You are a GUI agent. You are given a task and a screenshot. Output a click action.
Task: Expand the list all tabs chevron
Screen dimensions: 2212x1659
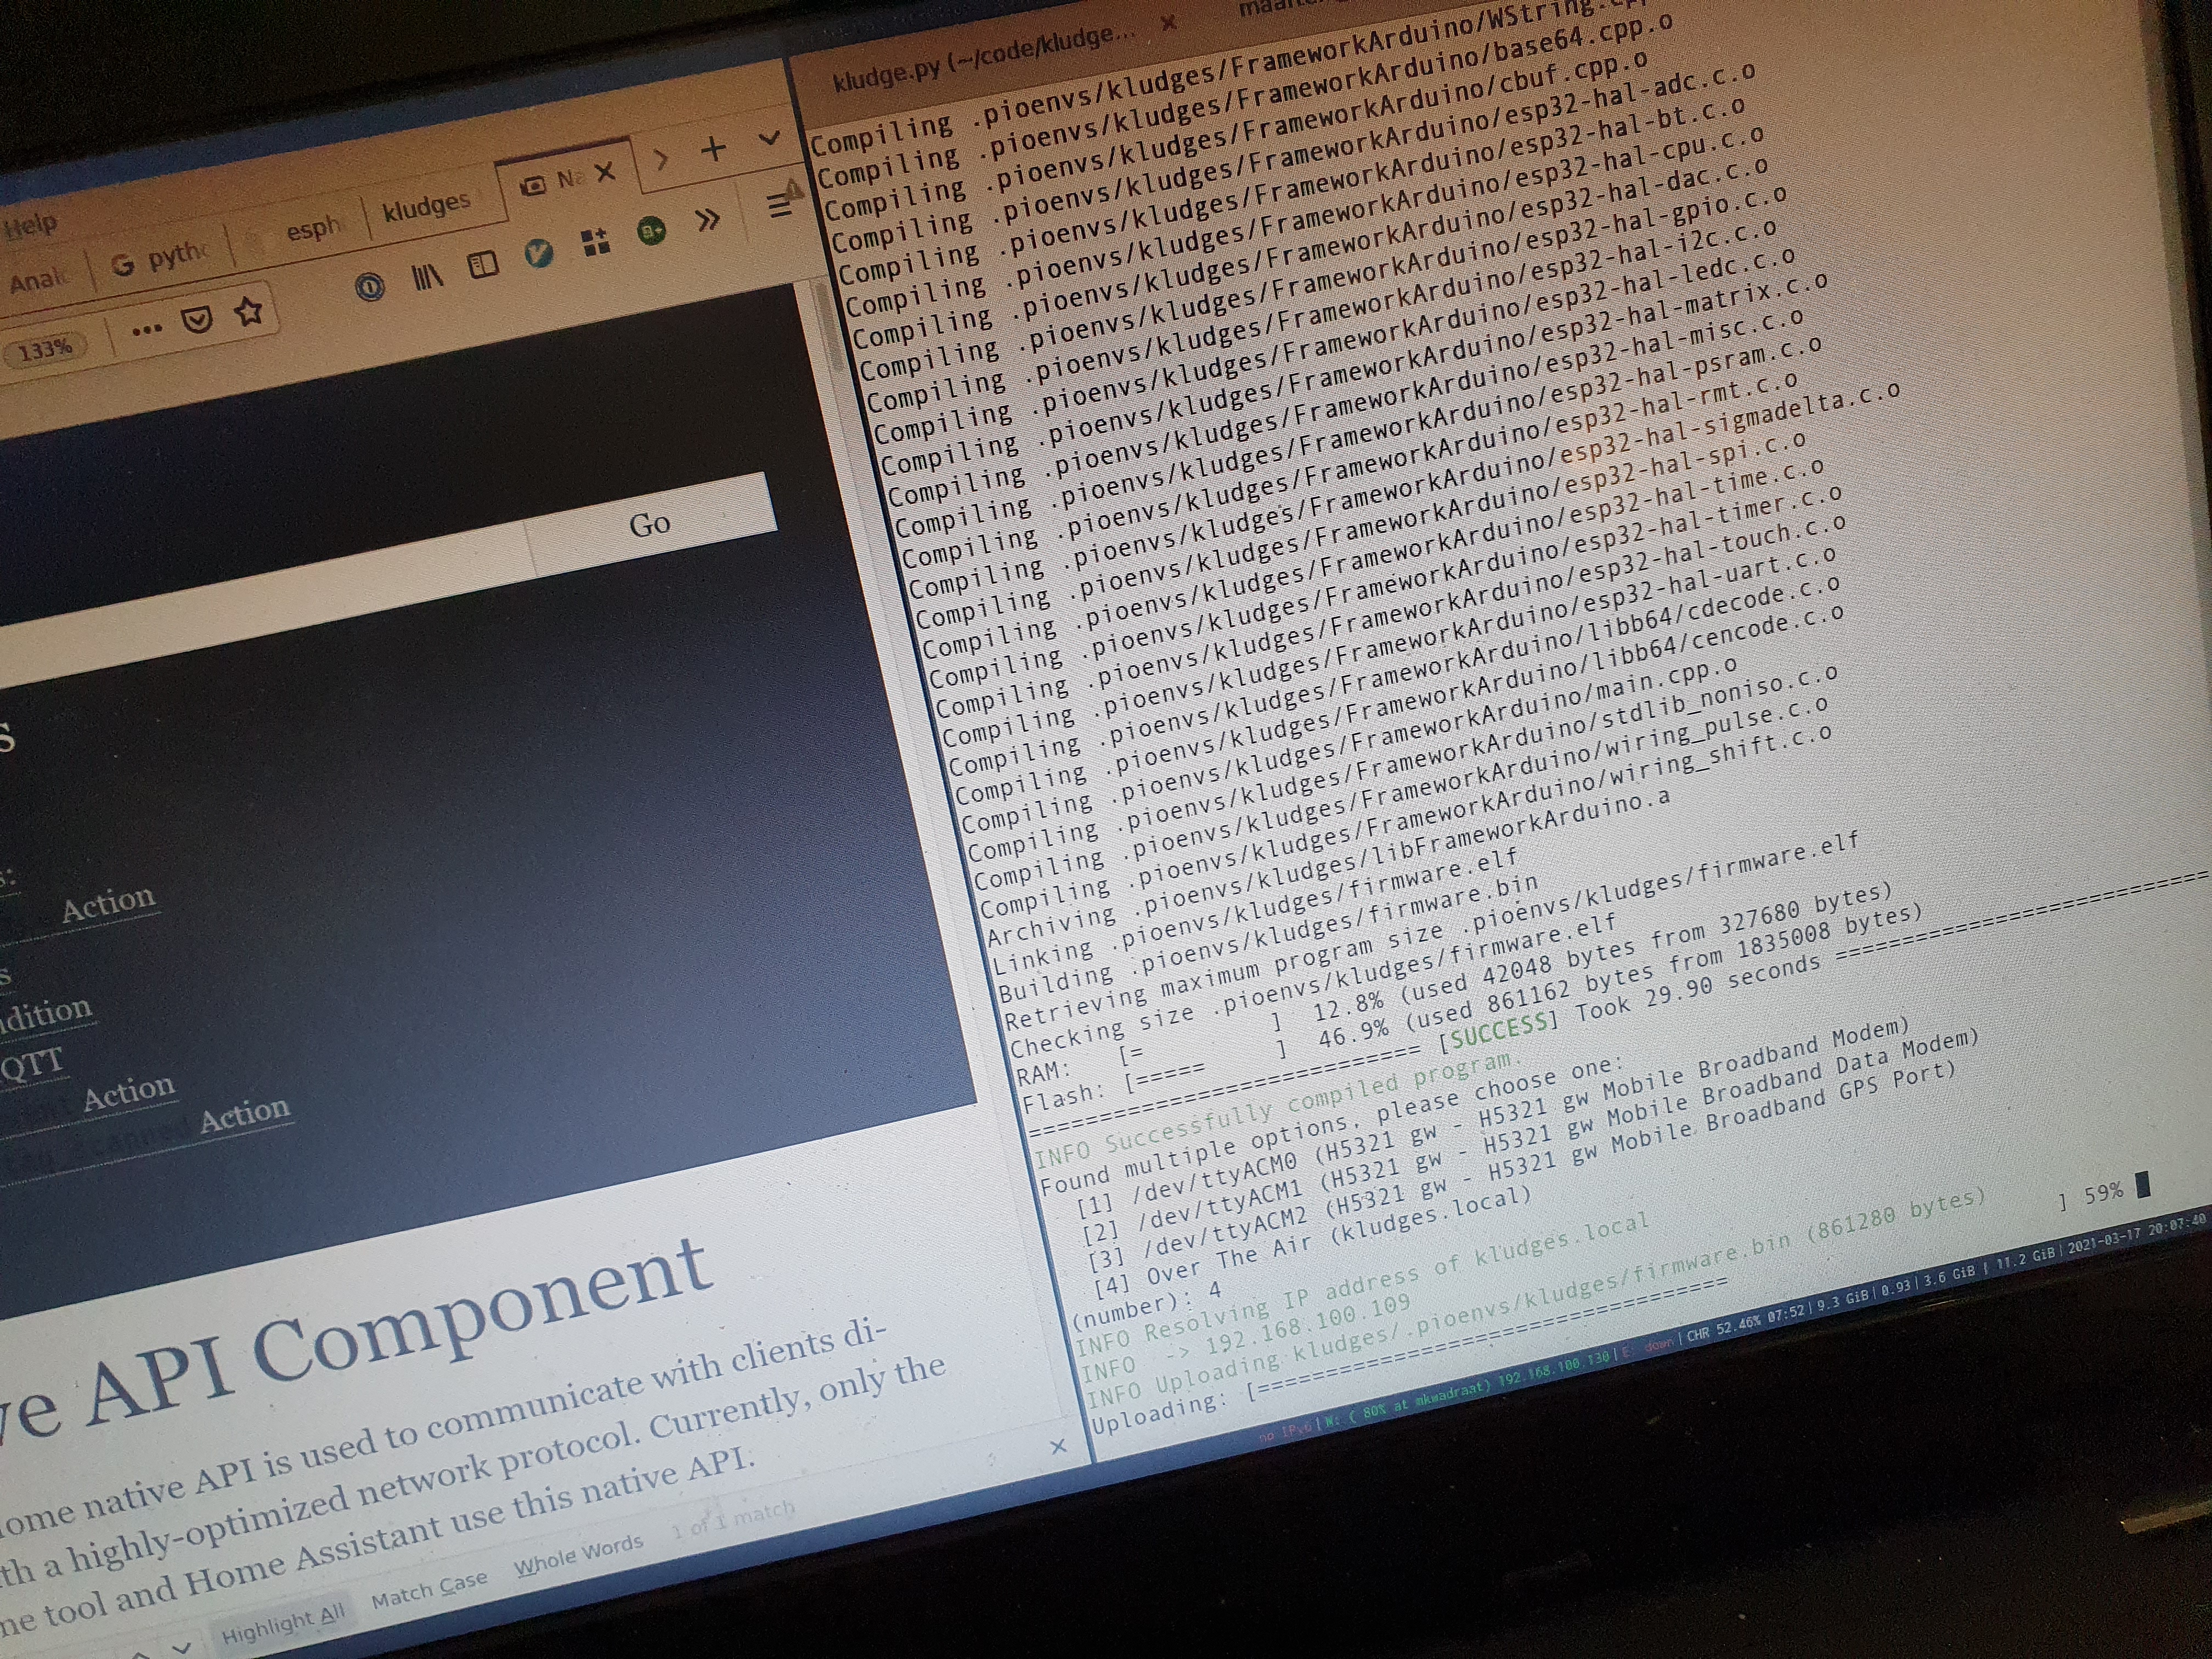tap(768, 138)
